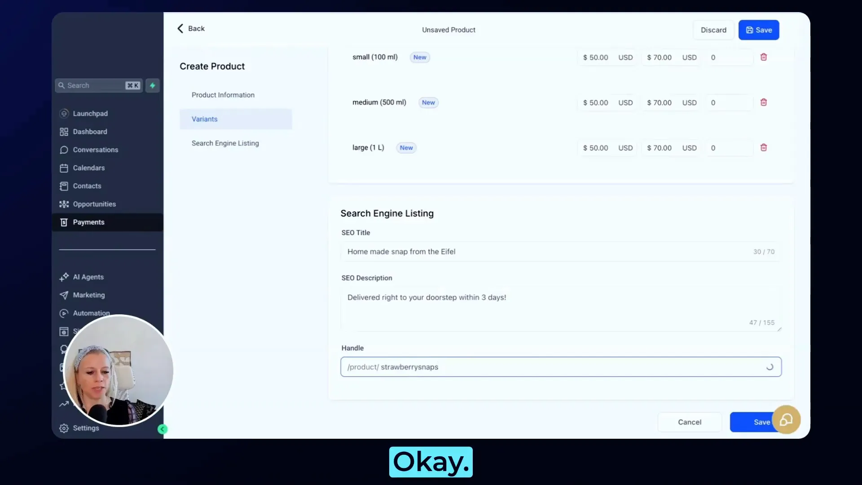Edit $70.00 compare price for small variant
Screen dimensions: 862x485
pos(671,57)
